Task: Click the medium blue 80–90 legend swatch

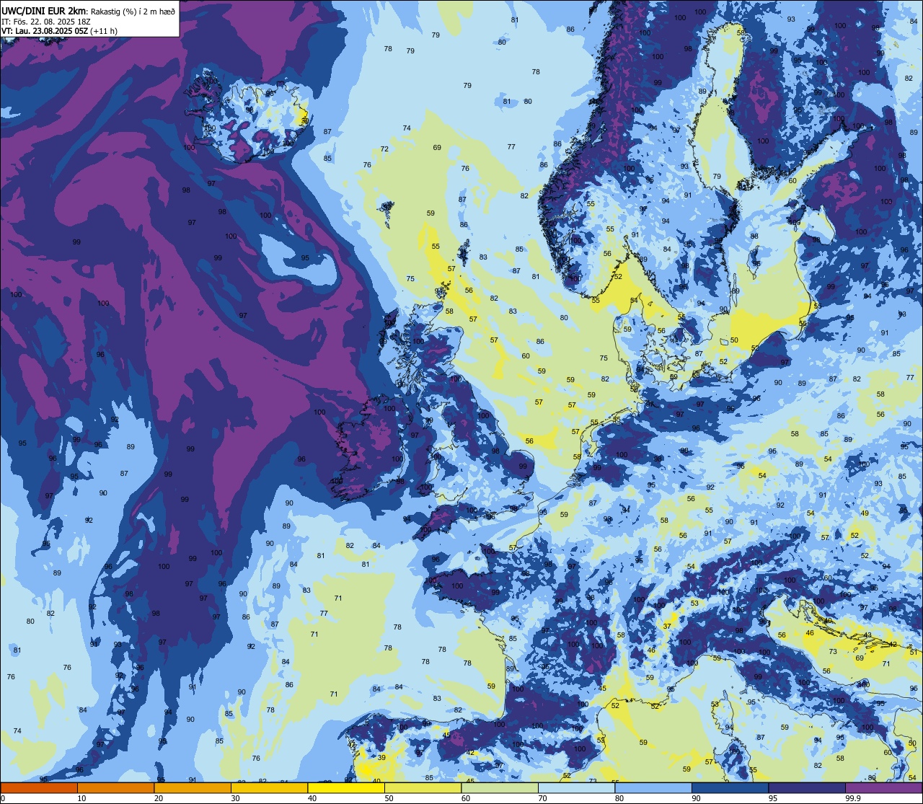Action: [x=653, y=787]
